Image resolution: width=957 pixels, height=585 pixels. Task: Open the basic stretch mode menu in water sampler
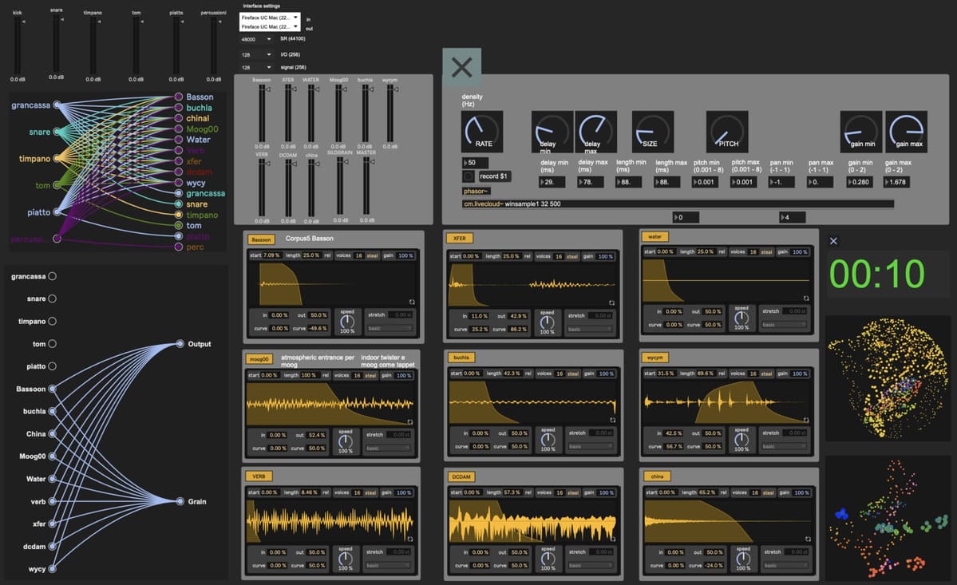coord(785,325)
